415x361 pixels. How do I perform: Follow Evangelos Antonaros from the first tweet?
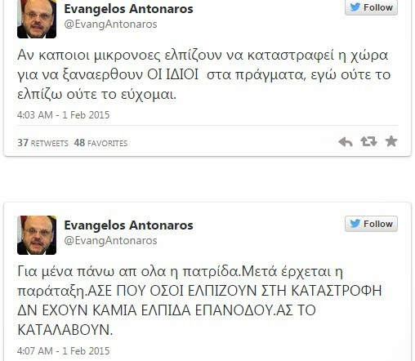[371, 7]
